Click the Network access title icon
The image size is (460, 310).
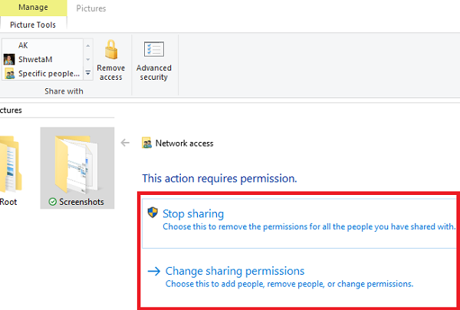pos(146,143)
